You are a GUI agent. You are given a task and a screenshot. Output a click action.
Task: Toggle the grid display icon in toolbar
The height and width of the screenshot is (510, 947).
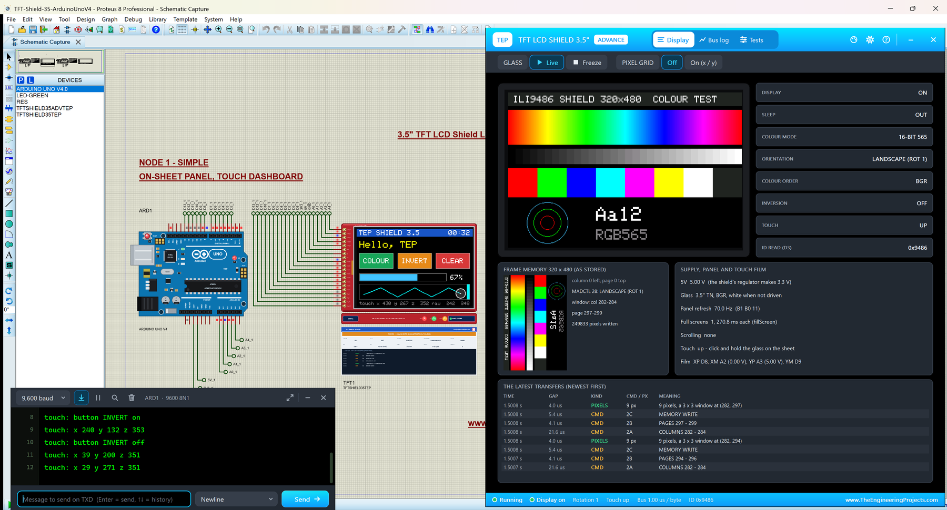click(x=182, y=30)
